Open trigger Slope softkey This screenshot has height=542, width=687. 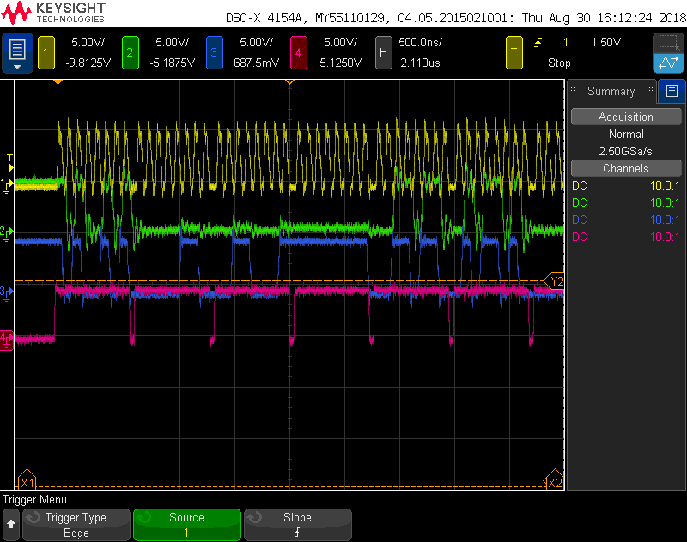[297, 524]
